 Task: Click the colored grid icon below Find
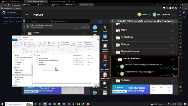[105, 93]
